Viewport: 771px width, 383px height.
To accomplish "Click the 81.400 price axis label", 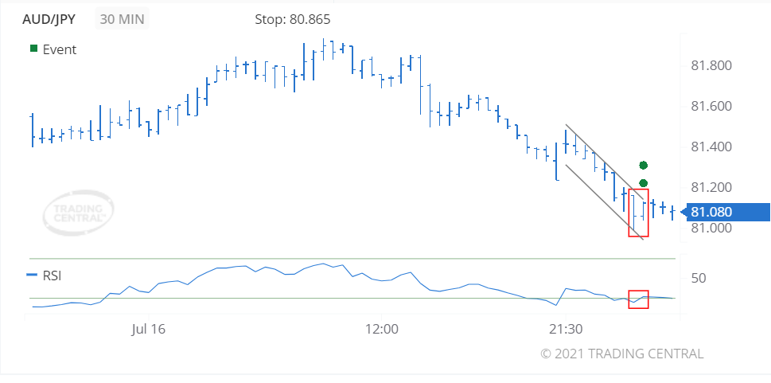I will click(711, 147).
